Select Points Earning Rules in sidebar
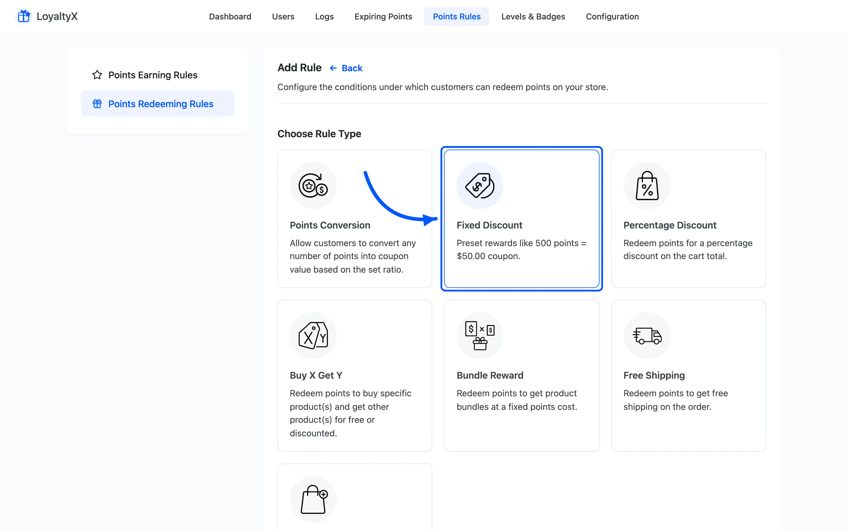848x530 pixels. (158, 75)
